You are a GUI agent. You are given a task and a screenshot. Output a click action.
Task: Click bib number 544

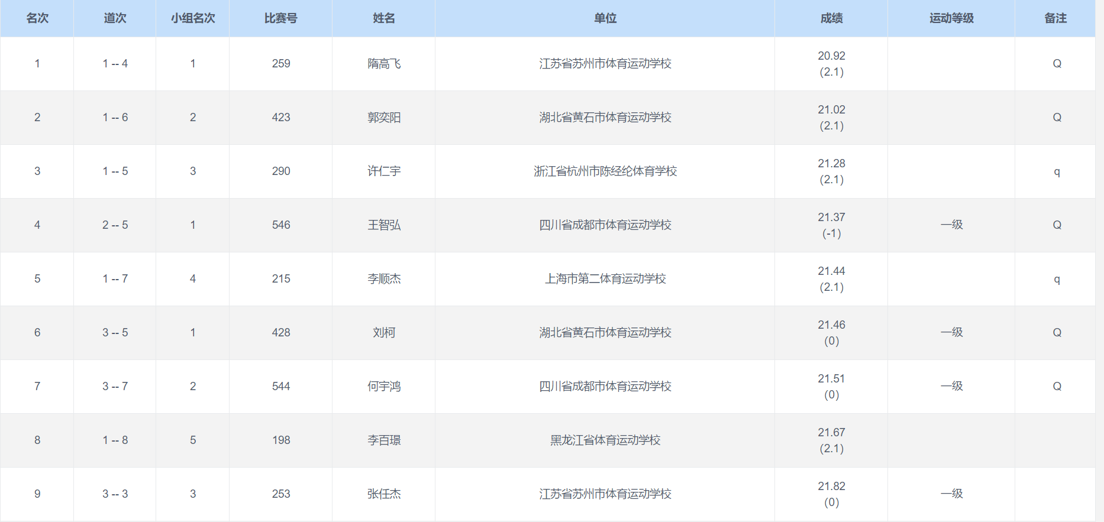coord(281,387)
